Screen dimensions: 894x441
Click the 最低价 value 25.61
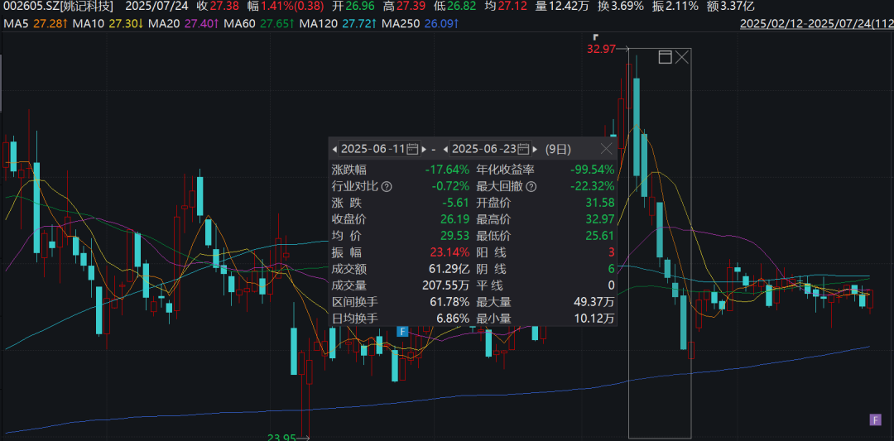(x=601, y=236)
